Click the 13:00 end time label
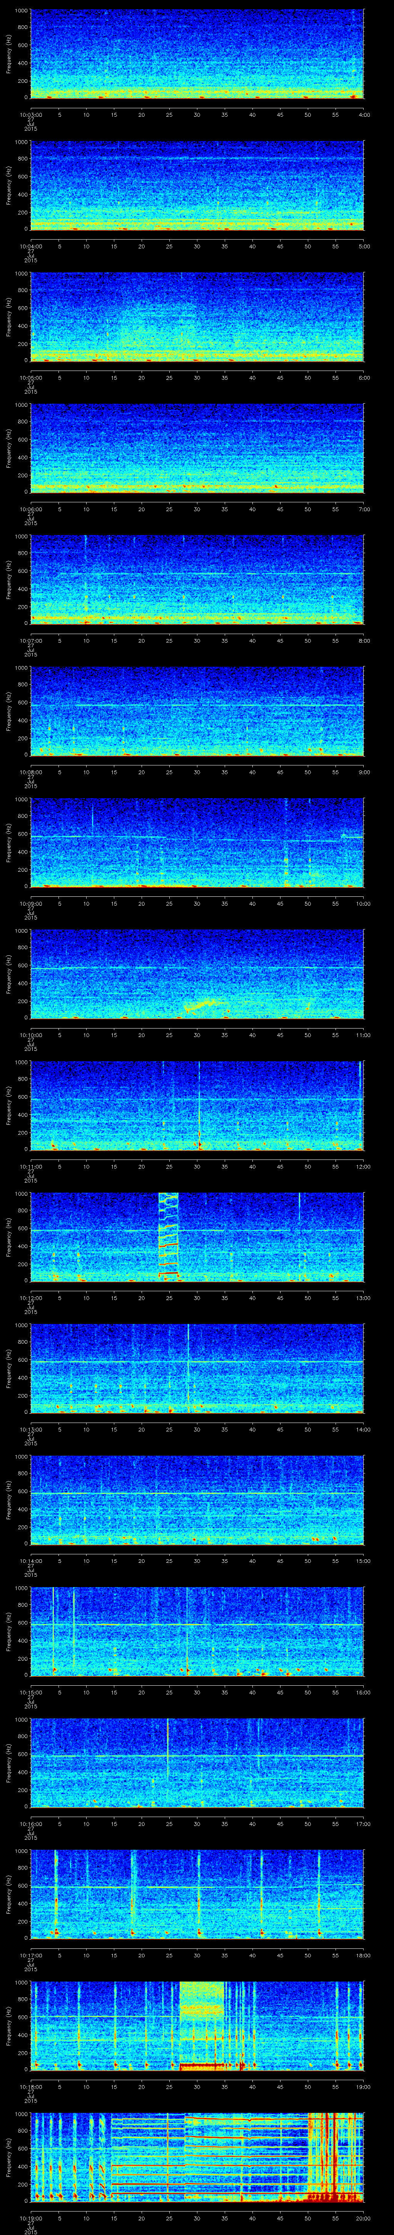This screenshot has height=2235, width=394. pyautogui.click(x=364, y=1298)
